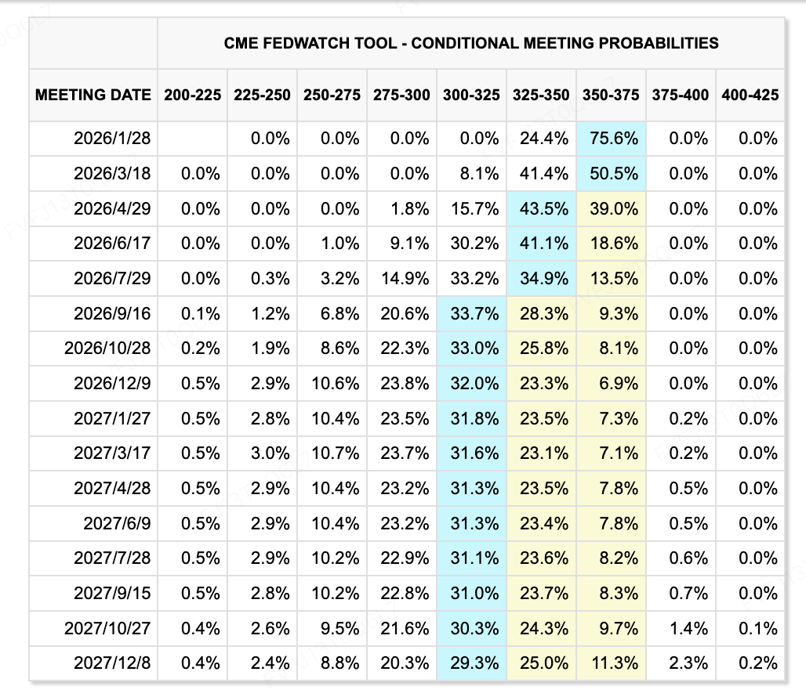The height and width of the screenshot is (697, 806).
Task: Select the 2026/12/9 meeting date cell
Action: pyautogui.click(x=112, y=384)
